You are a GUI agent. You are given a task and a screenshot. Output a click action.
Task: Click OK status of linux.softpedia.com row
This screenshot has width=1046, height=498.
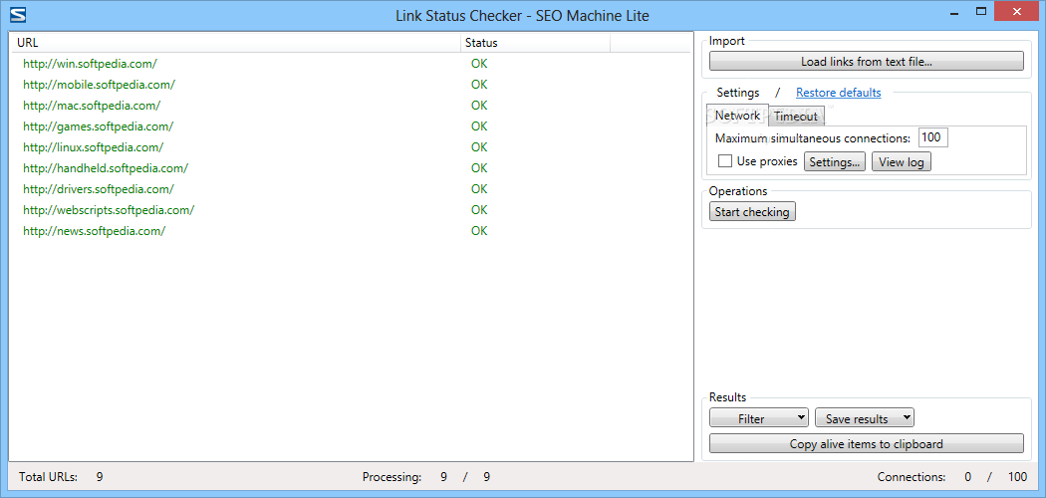[x=479, y=146]
